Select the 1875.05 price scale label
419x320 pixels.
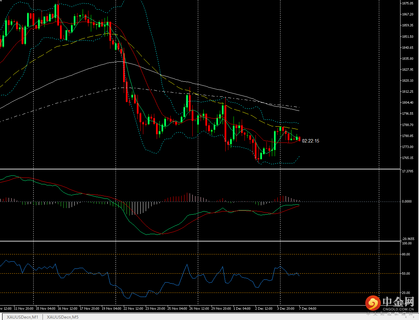408,3
